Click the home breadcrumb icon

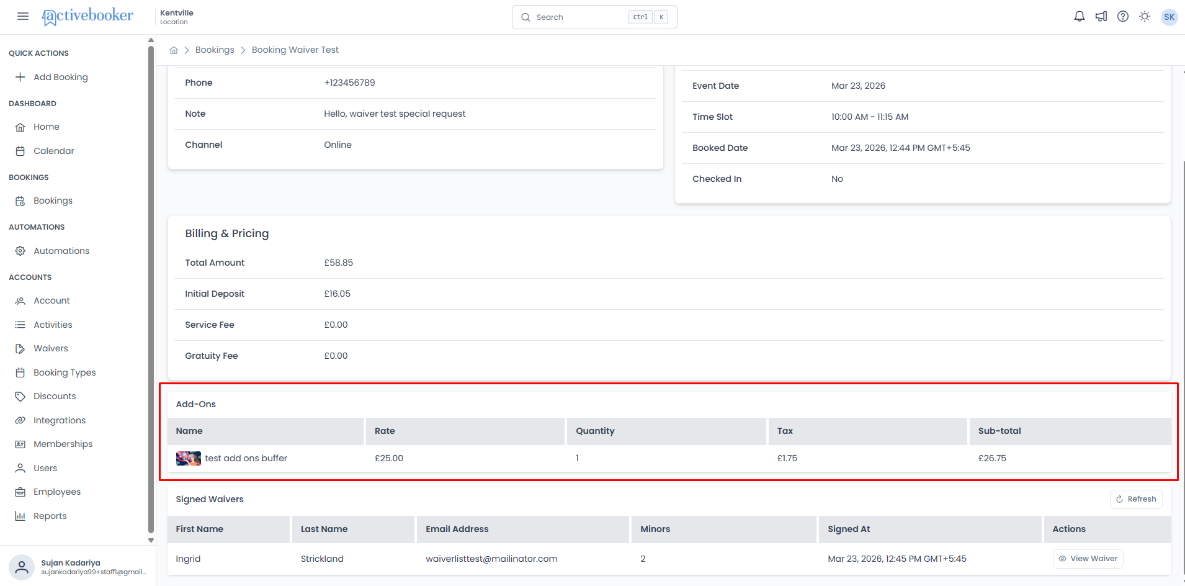174,50
